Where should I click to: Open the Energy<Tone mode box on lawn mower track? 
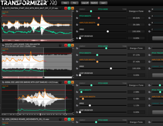pos(136,48)
